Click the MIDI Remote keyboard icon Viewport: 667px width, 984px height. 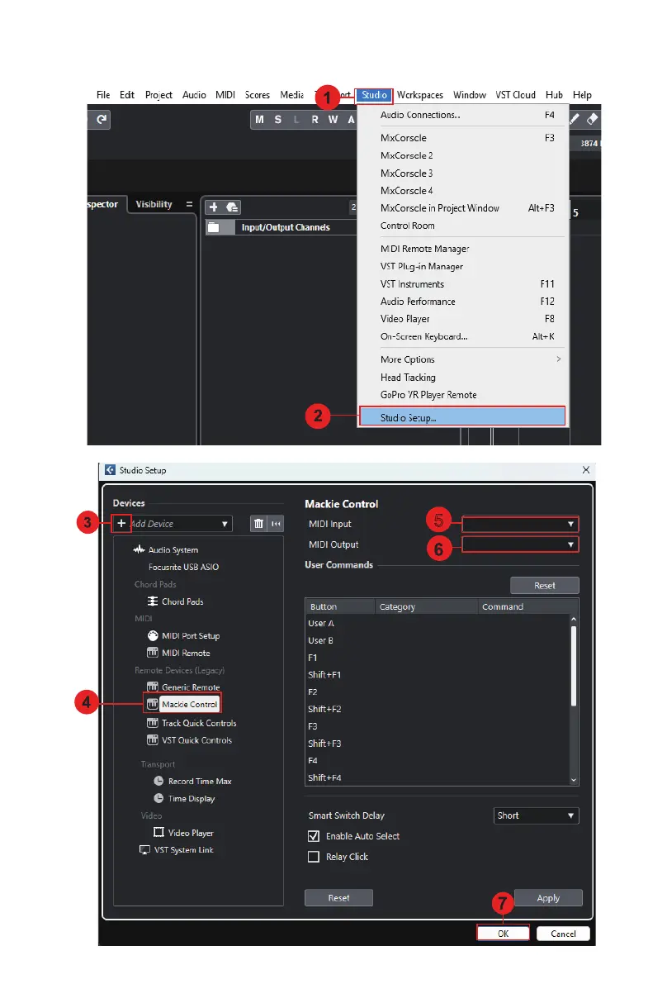coord(153,653)
